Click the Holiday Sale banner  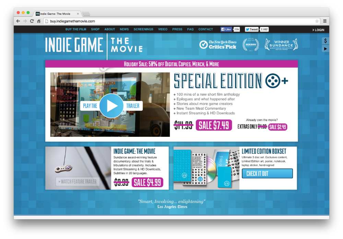tap(171, 64)
